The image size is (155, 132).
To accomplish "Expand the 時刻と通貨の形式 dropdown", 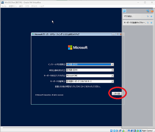I will (x=112, y=70).
